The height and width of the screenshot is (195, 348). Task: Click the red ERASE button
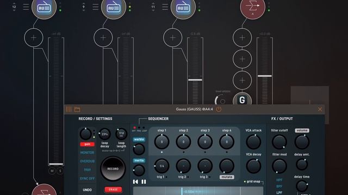click(x=113, y=190)
